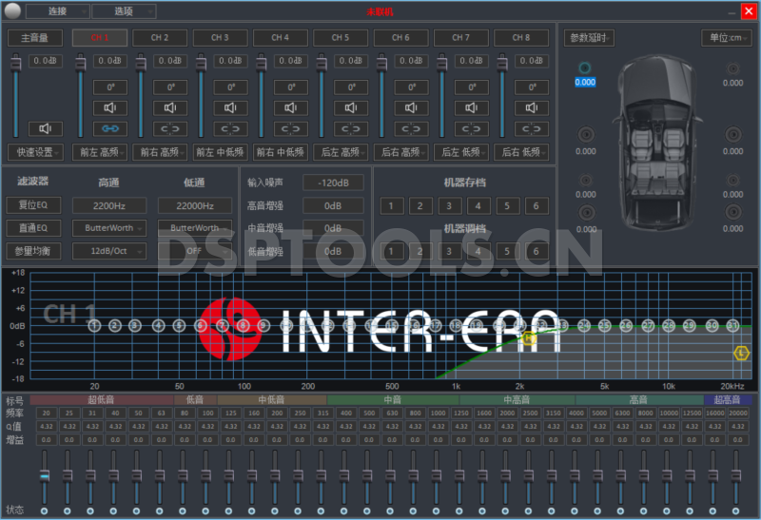Toggle the CH 8 phase 0° button
761x520 pixels.
[x=532, y=87]
